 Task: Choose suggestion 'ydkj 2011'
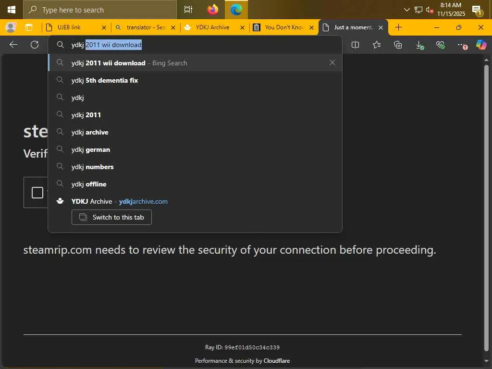(195, 115)
